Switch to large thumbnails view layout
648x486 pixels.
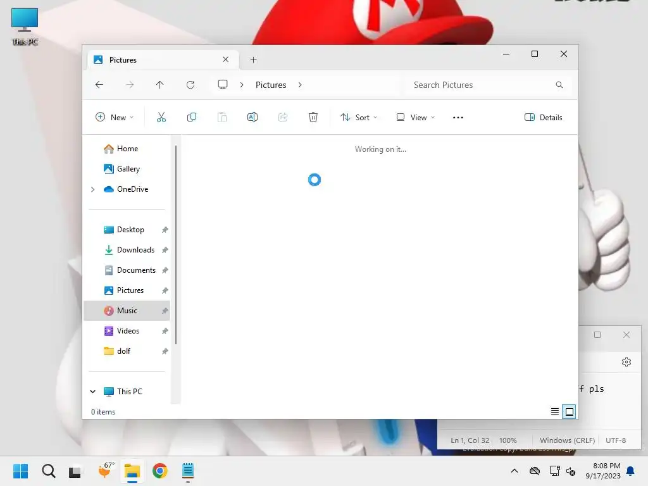pos(569,411)
